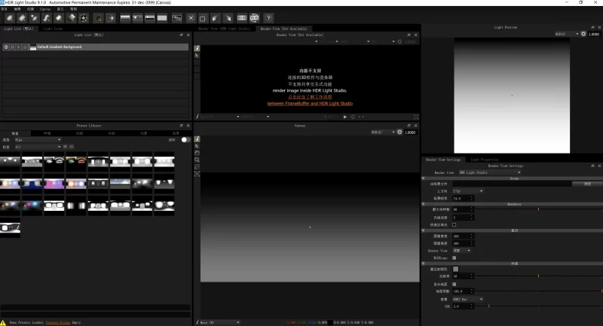Open the 'between FrameBuffer and HDR Light Studio' link
The image size is (603, 326).
310,103
